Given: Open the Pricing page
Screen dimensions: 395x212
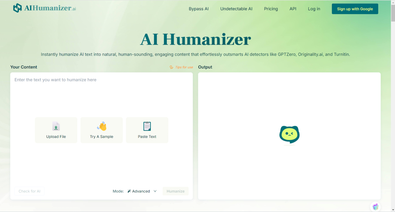Looking at the screenshot, I should point(271,9).
